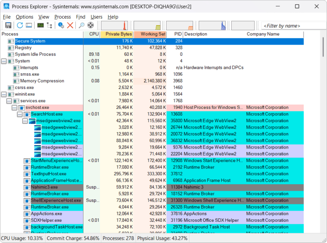Click the Properties gear toolbar icon
This screenshot has width=327, height=243.
[61, 26]
